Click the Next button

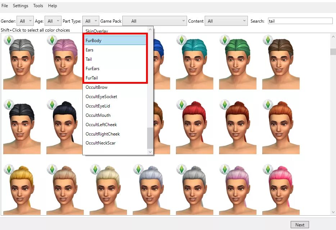pos(300,224)
